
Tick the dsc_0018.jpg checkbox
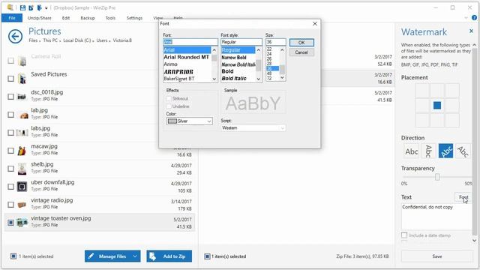[x=10, y=97]
